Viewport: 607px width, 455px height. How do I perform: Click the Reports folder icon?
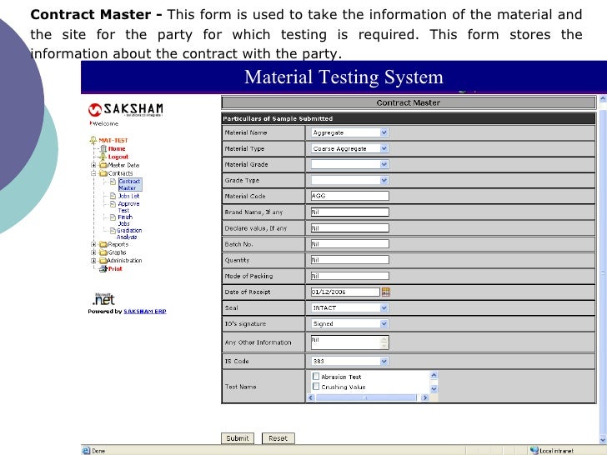point(103,244)
